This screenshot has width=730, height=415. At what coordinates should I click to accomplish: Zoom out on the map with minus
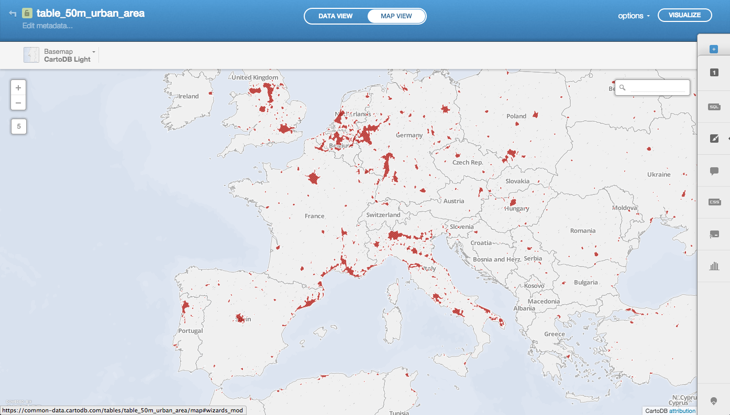(x=18, y=103)
